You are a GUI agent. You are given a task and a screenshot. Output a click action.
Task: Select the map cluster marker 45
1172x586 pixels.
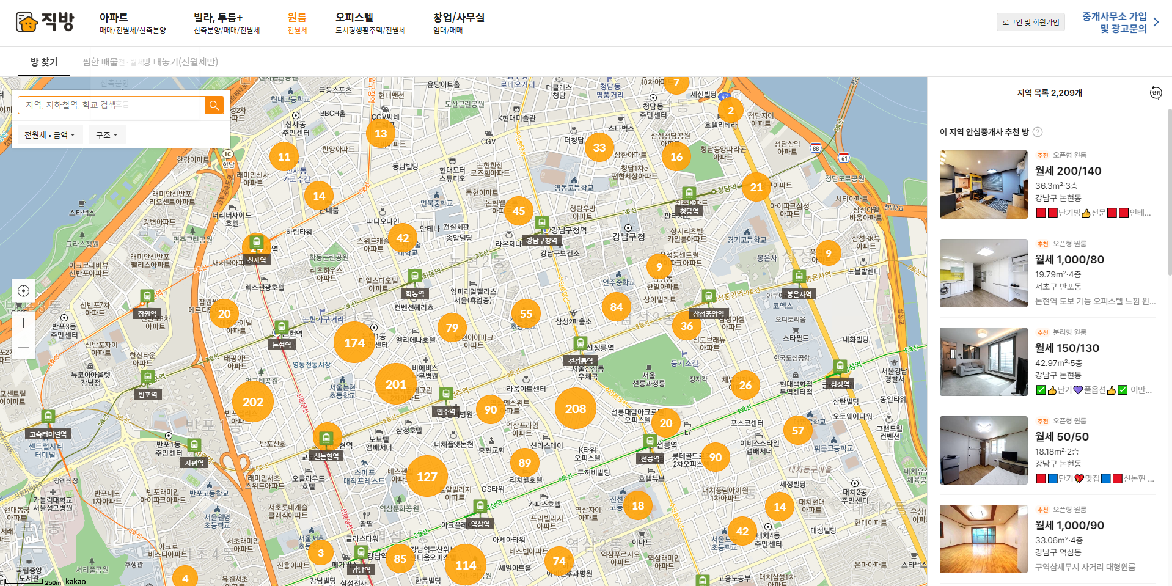519,211
